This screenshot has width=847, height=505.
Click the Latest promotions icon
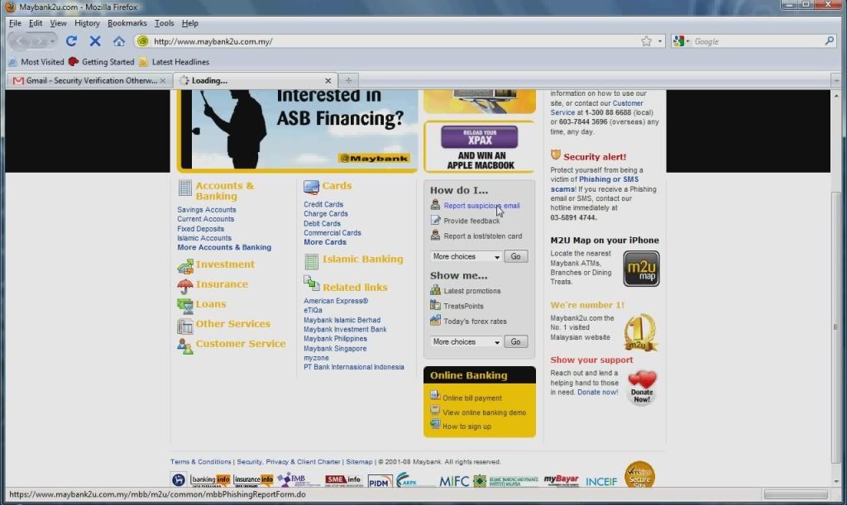point(435,290)
